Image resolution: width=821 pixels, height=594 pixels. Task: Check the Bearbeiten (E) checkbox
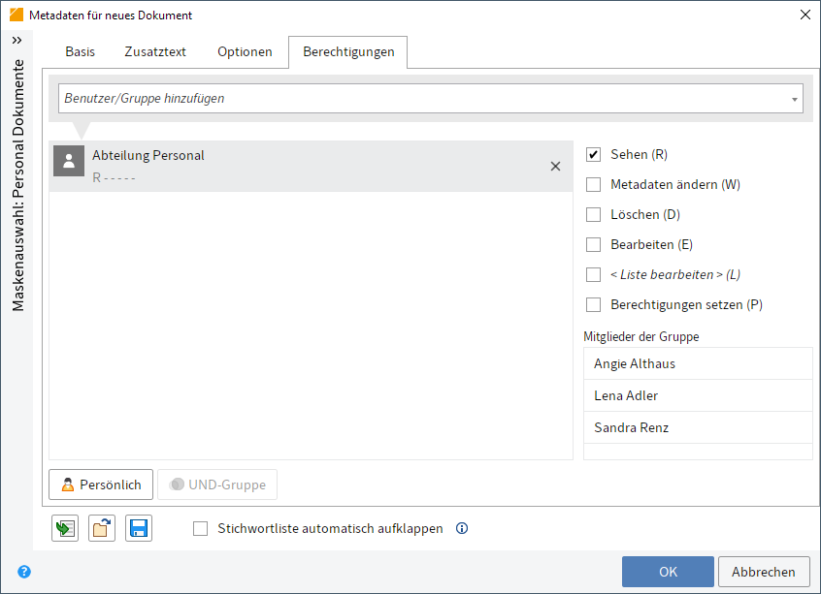tap(593, 245)
